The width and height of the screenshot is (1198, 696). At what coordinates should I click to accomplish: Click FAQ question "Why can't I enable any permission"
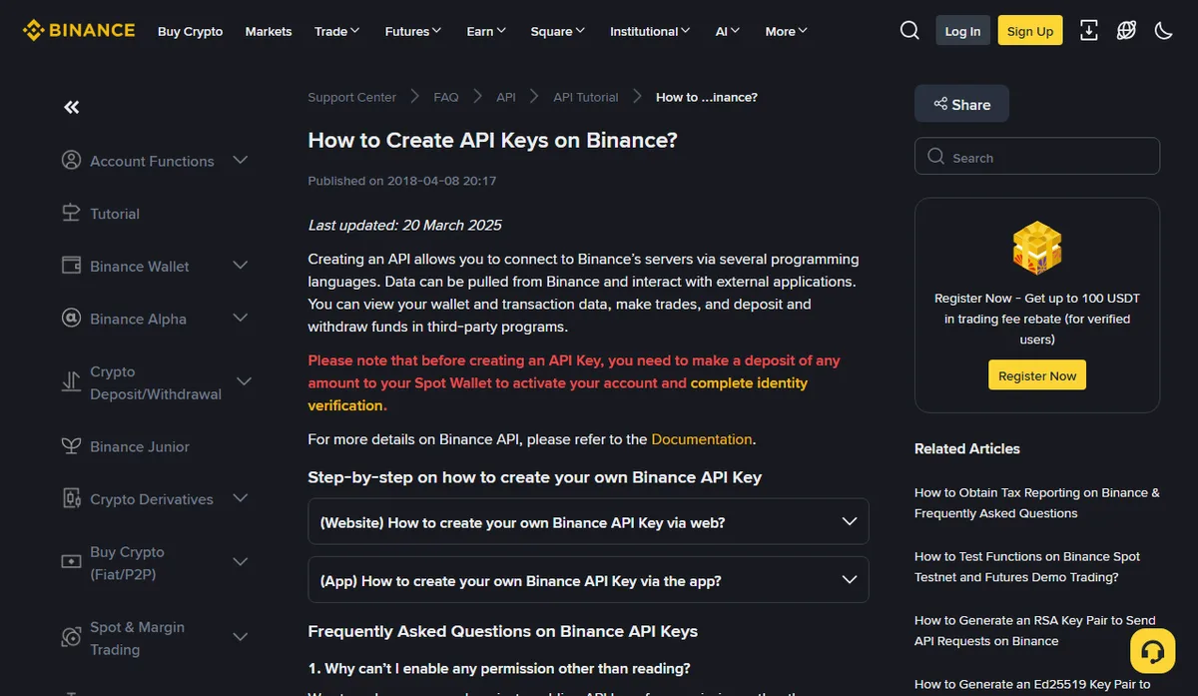(x=499, y=668)
